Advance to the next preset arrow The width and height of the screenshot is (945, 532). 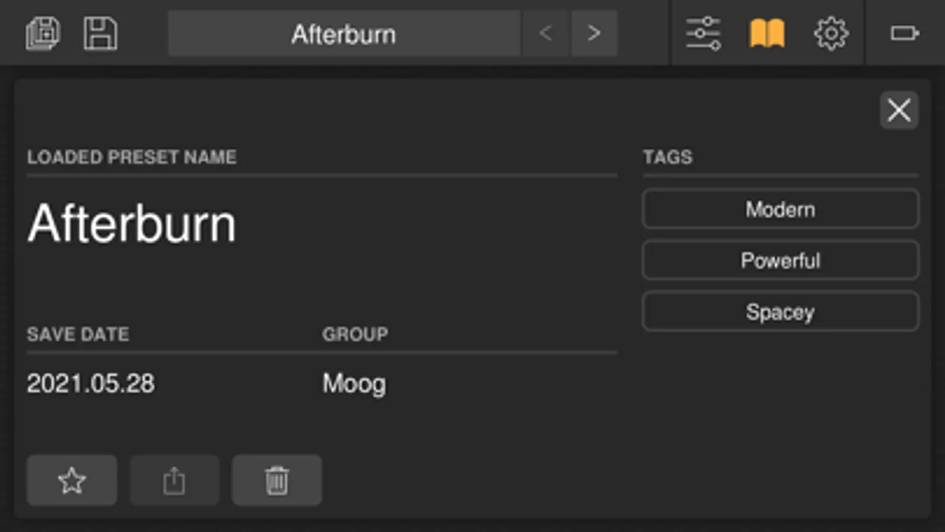click(x=594, y=33)
